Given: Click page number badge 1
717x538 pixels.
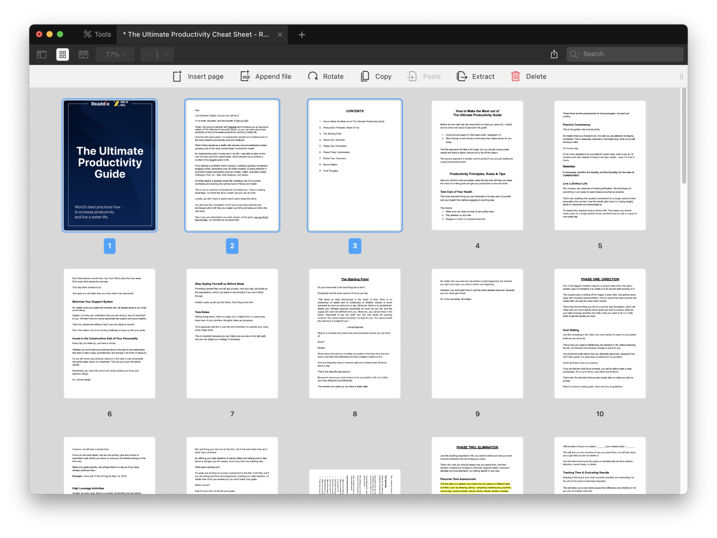Looking at the screenshot, I should point(110,246).
